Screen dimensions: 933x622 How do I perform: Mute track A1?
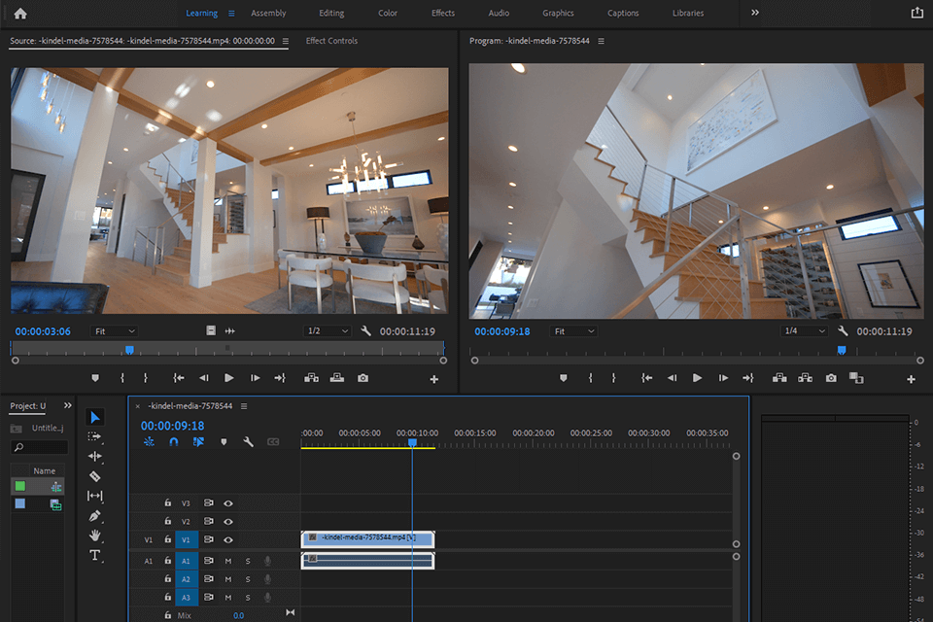click(x=227, y=561)
